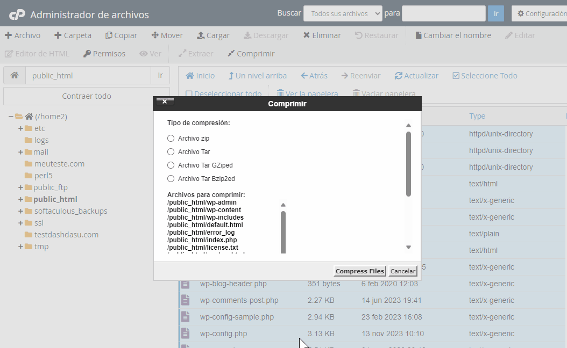The height and width of the screenshot is (348, 567).
Task: Click the Eliminar toolbar button
Action: coord(322,35)
